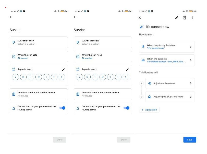Choose the Sunset location
207x154 pixels.
pos(39,42)
